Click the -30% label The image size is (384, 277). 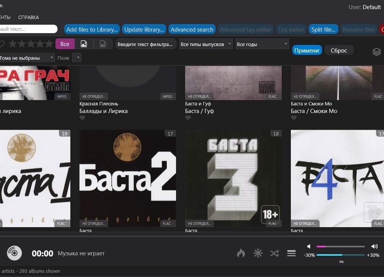309,255
